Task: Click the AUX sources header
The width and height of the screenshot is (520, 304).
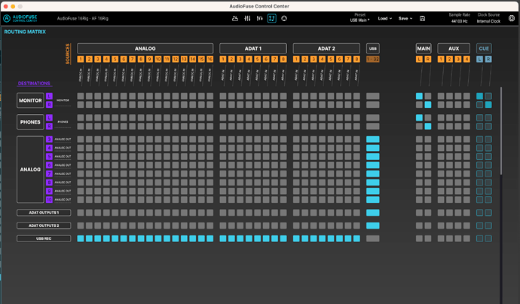Action: 454,48
